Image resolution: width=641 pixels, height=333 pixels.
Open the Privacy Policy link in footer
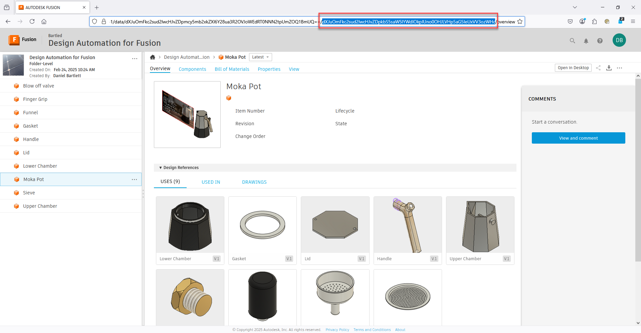tap(337, 330)
